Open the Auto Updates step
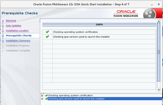 point(13,25)
